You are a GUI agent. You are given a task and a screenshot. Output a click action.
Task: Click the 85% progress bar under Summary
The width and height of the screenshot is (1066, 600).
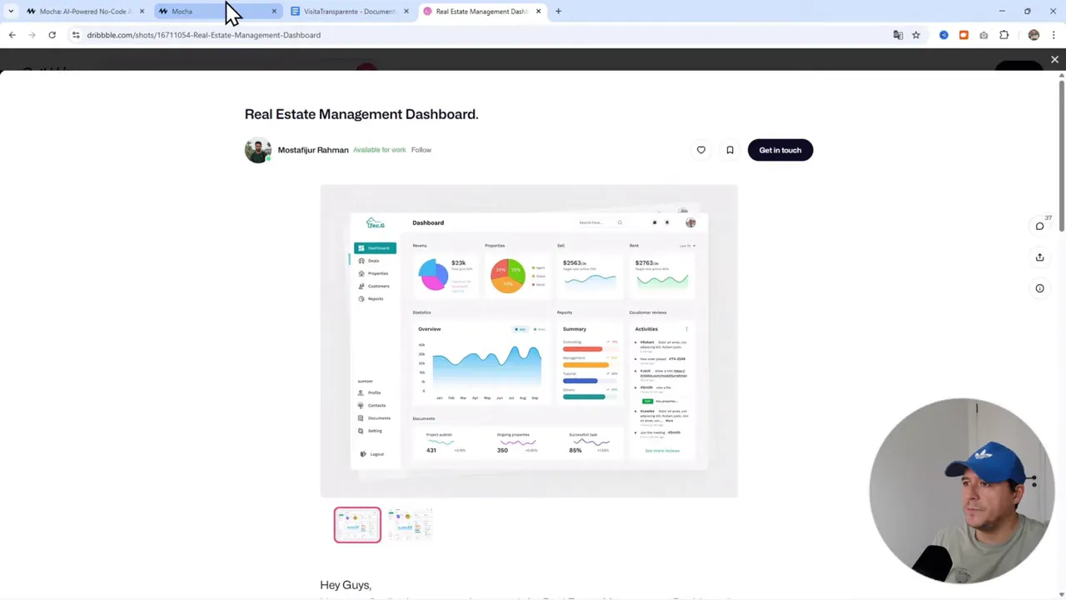click(585, 364)
